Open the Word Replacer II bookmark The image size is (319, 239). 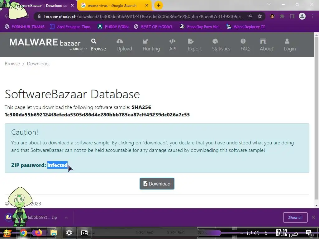[245, 27]
